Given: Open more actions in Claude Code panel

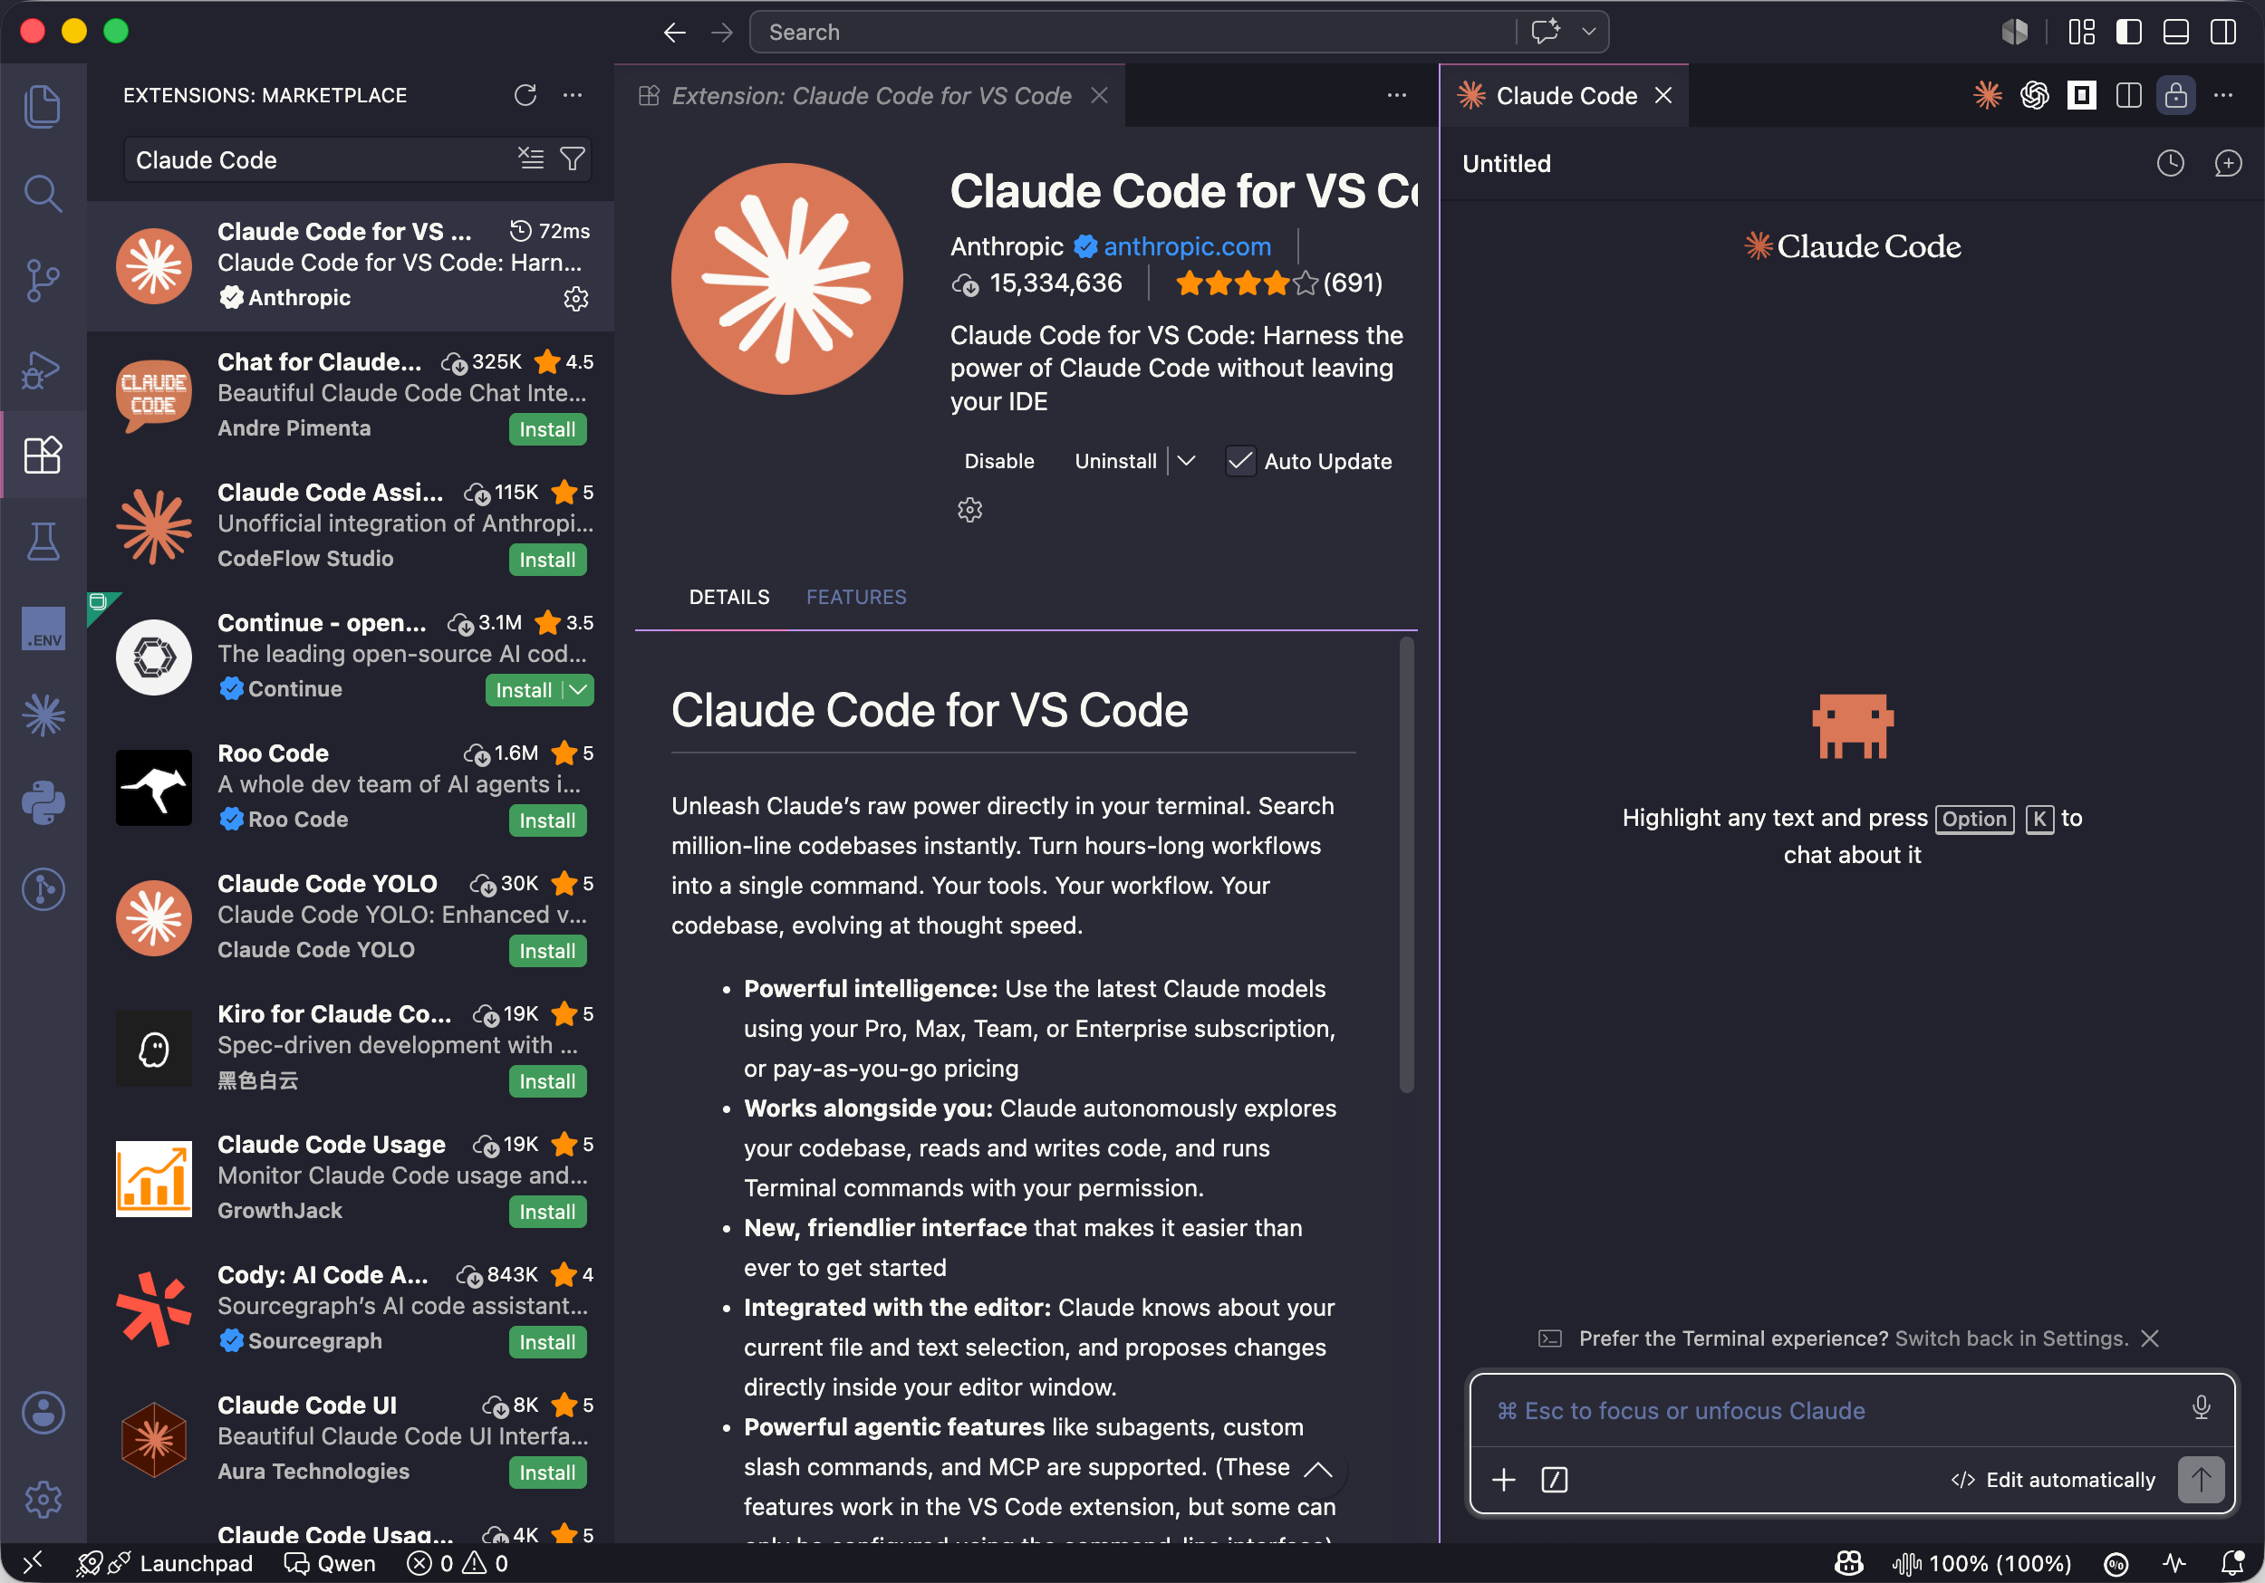Looking at the screenshot, I should point(2222,95).
